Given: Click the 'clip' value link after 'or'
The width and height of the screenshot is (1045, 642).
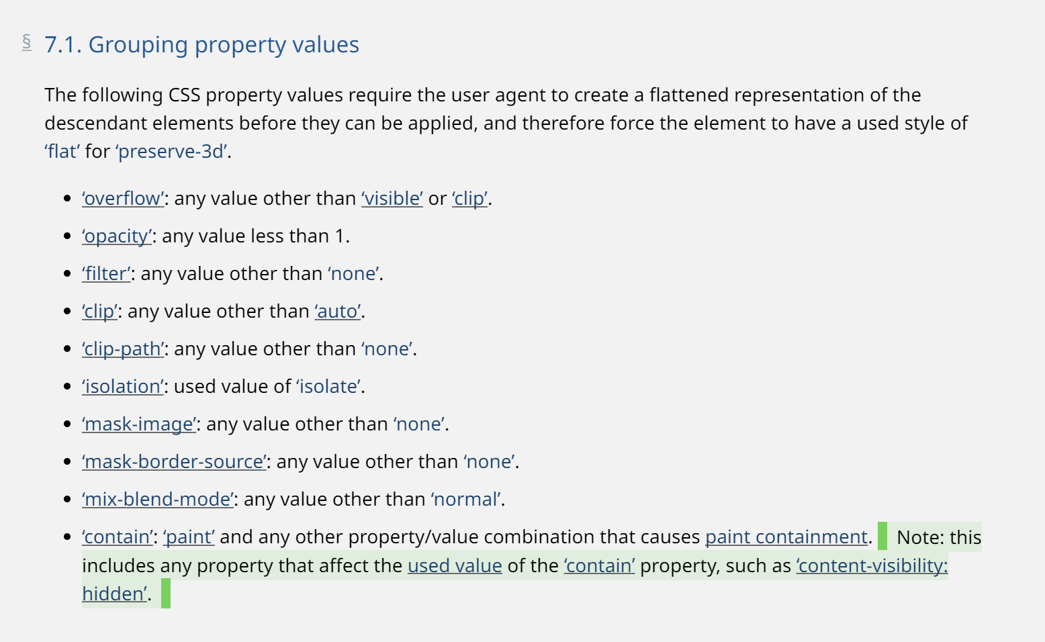Looking at the screenshot, I should (470, 199).
